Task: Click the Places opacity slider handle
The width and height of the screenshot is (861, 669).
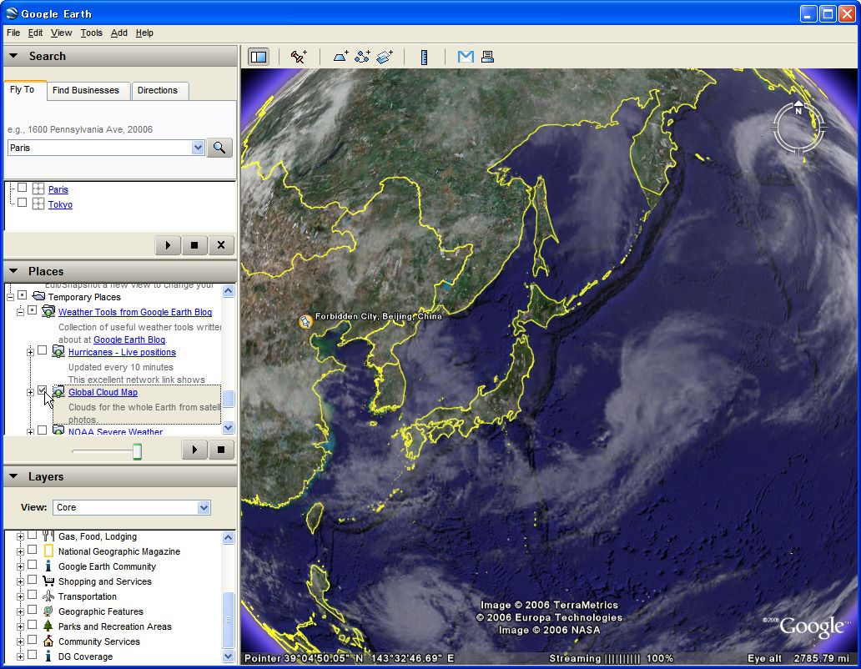Action: (x=138, y=451)
